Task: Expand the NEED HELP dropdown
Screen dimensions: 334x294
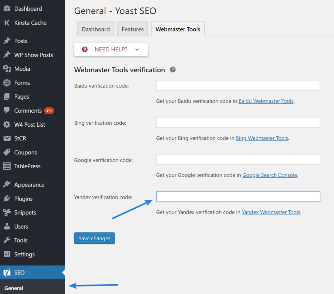Action: click(x=137, y=49)
